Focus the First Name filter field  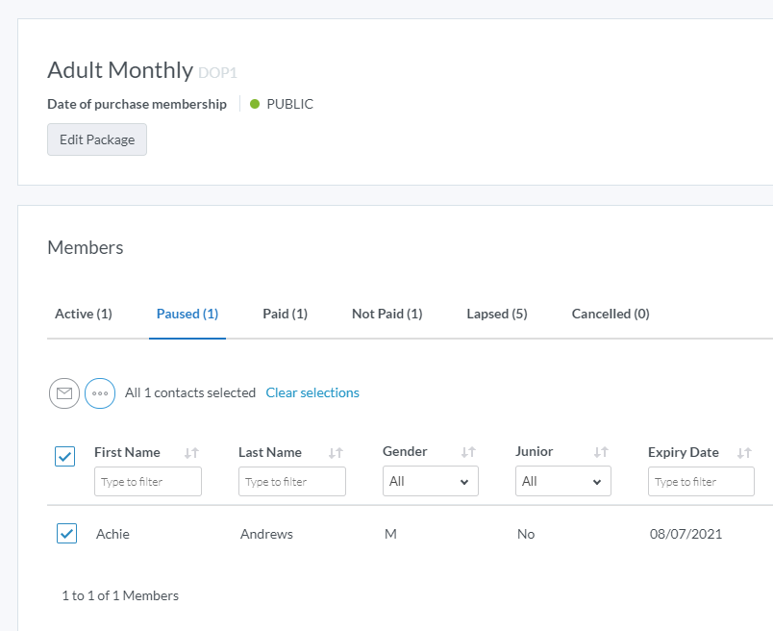(x=148, y=482)
